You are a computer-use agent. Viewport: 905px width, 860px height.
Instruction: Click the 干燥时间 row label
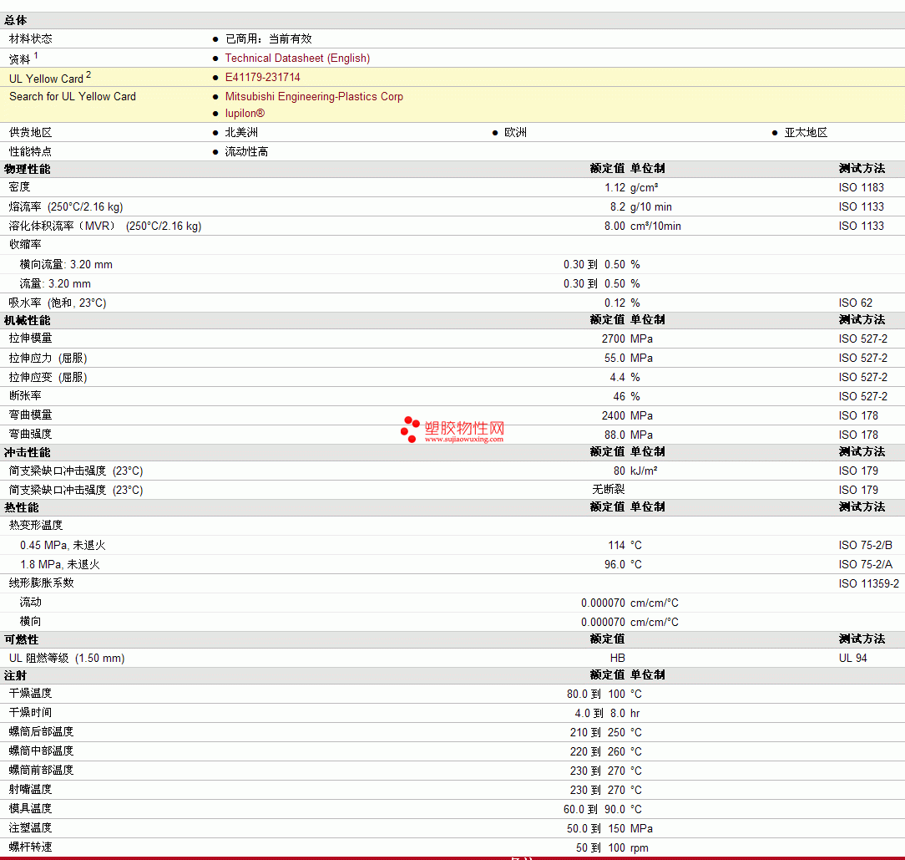click(x=31, y=712)
